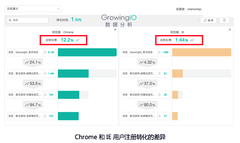This screenshot has height=143, width=240.
Task: Click the 795 user count in Chrome
Action: (51, 95)
